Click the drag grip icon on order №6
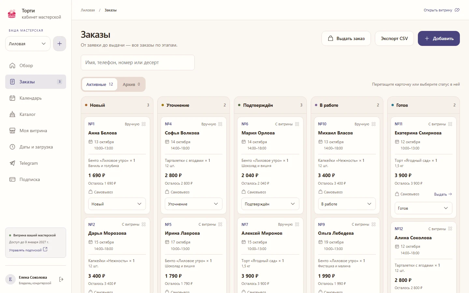This screenshot has height=293, width=469. click(297, 124)
